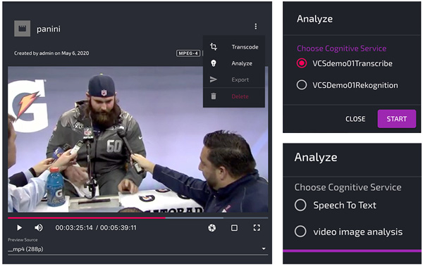This screenshot has height=266, width=423.
Task: Play the video
Action: point(19,228)
